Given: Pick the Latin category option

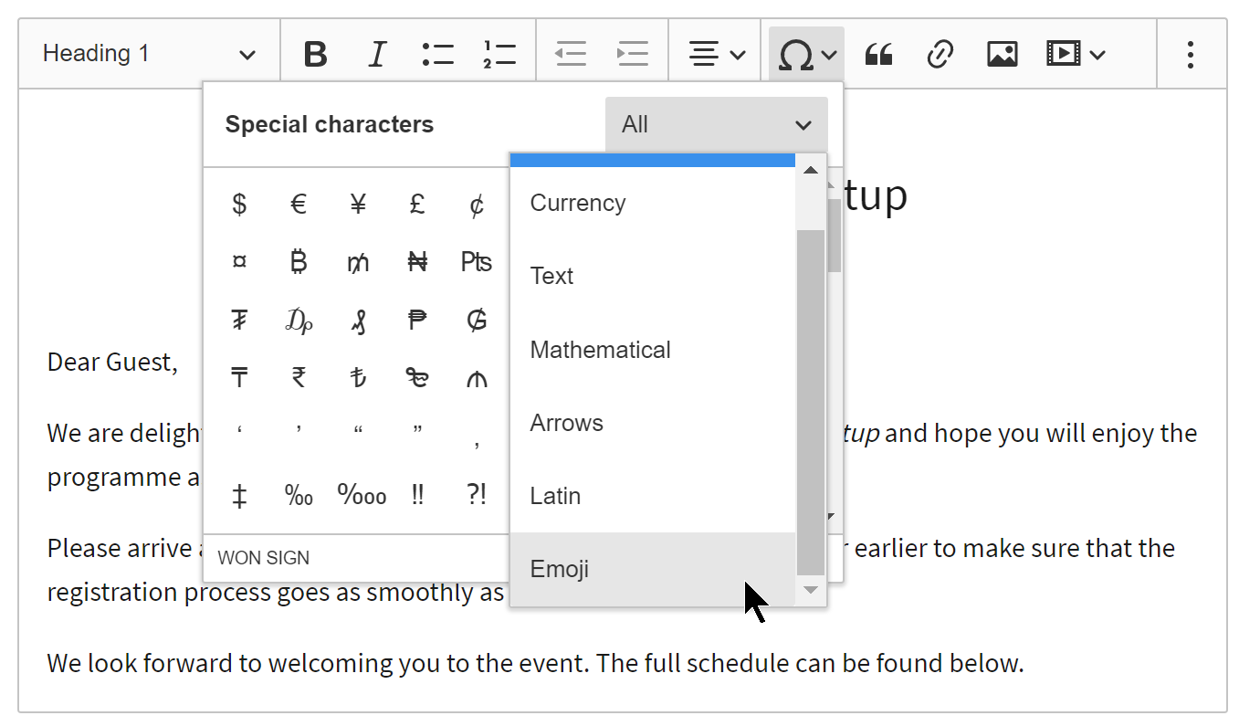Looking at the screenshot, I should pos(652,496).
